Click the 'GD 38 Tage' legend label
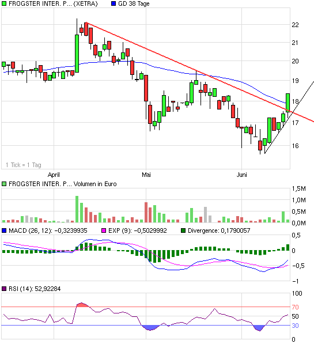314x344 pixels. pyautogui.click(x=134, y=3)
